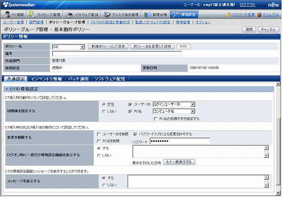This screenshot has height=197, width=282.
Task: Open the 管理台帳 main tab
Action: click(x=156, y=14)
